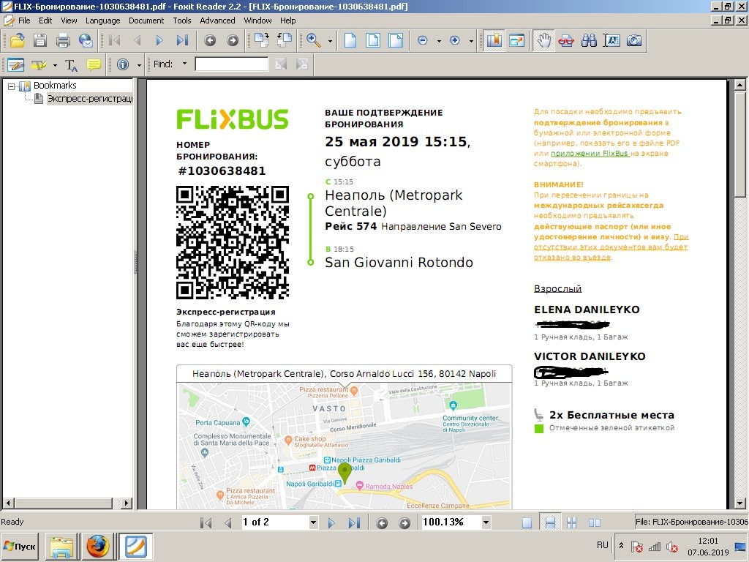Screen dimensions: 749x562
Task: Click the Email document icon
Action: tap(86, 40)
